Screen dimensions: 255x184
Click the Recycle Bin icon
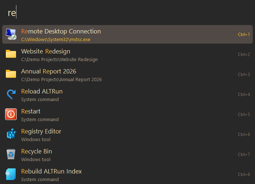[11, 154]
